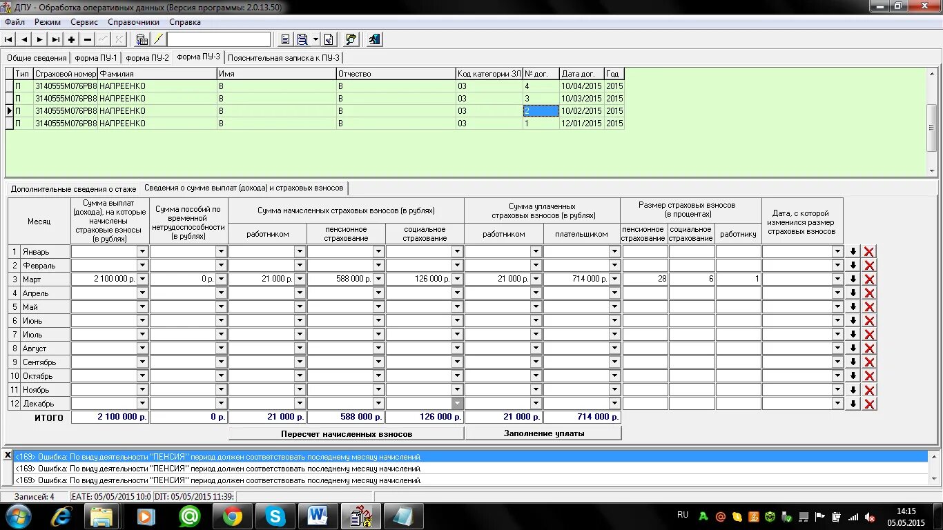Click Март social percent field with 6
943x530 pixels.
coord(692,279)
